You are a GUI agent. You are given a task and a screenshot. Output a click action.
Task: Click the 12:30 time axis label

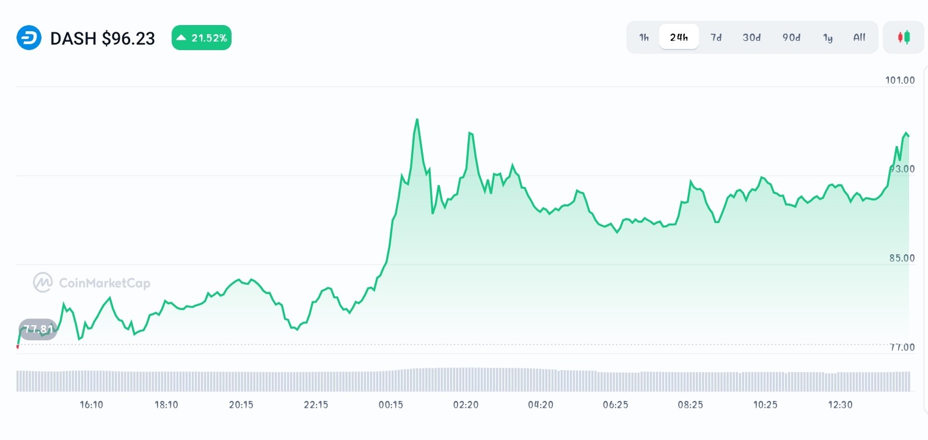[x=840, y=405]
